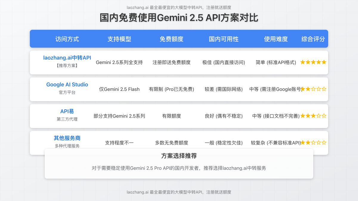Click the 第三方代理 subtitle
The width and height of the screenshot is (358, 201).
click(67, 119)
